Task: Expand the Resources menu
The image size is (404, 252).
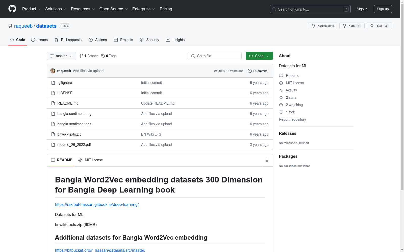Action: [83, 9]
